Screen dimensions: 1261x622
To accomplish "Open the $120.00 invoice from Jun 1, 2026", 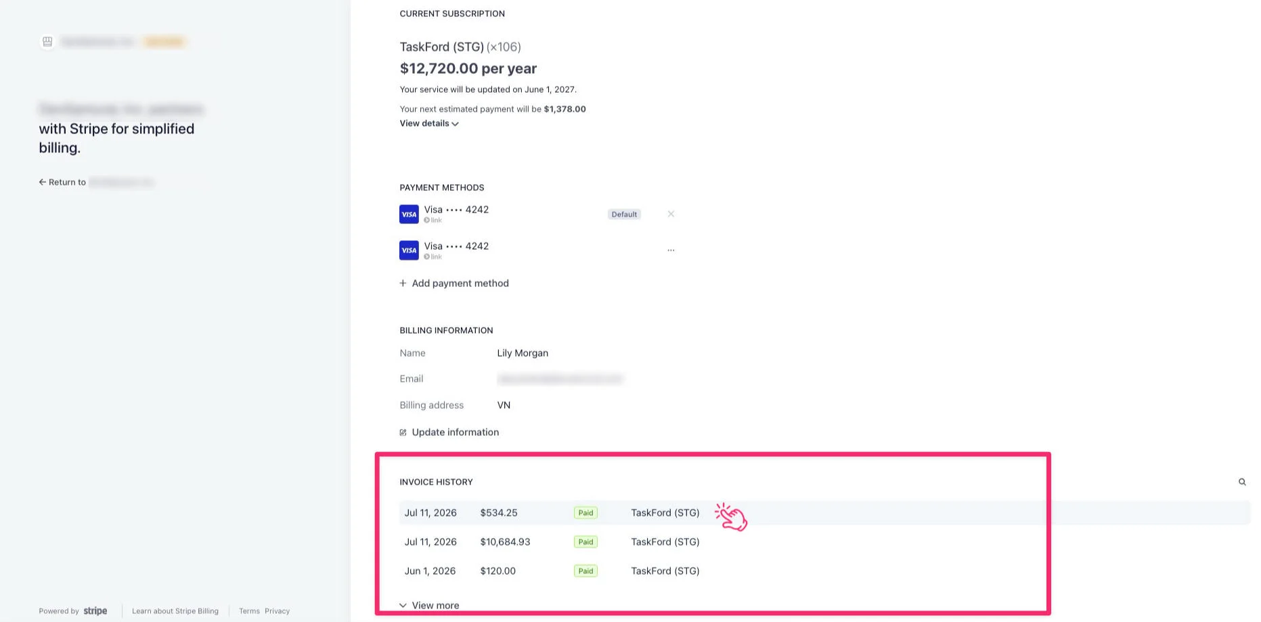I will (824, 571).
